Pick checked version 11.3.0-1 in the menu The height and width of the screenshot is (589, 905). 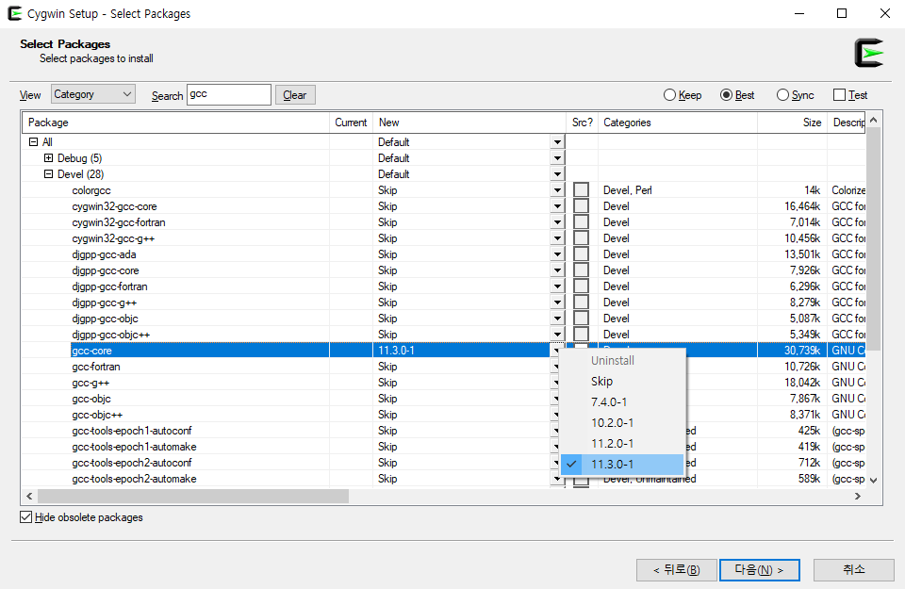pyautogui.click(x=622, y=465)
